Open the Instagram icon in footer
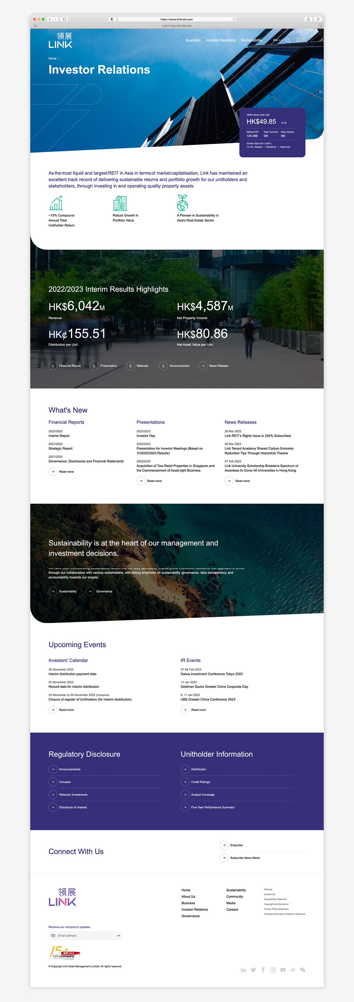 pos(273,970)
